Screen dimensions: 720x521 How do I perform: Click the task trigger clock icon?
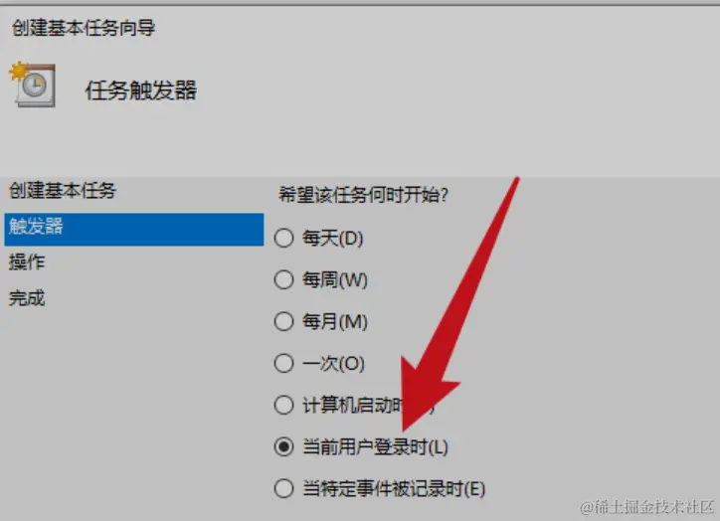pos(33,85)
